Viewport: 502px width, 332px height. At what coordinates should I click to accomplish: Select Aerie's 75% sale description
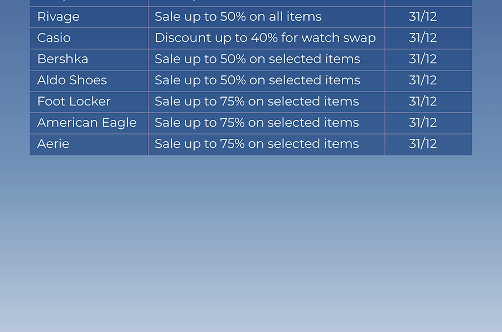point(257,144)
